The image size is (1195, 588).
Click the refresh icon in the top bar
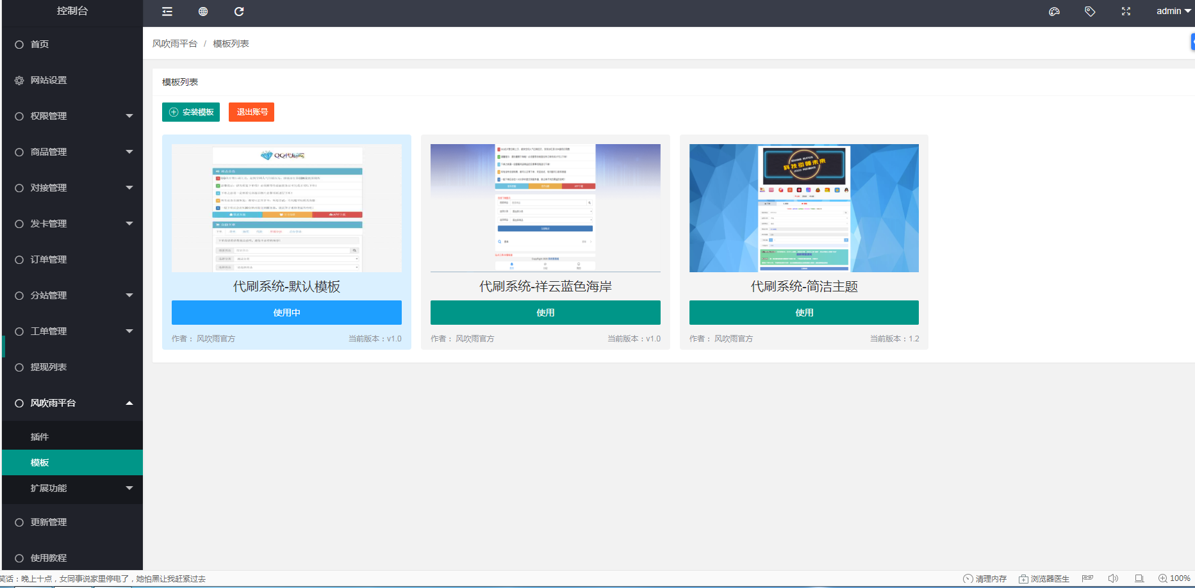point(239,12)
